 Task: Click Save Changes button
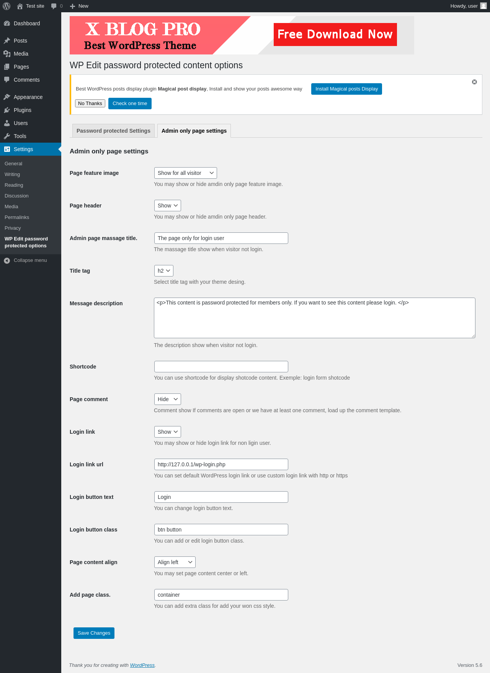94,633
